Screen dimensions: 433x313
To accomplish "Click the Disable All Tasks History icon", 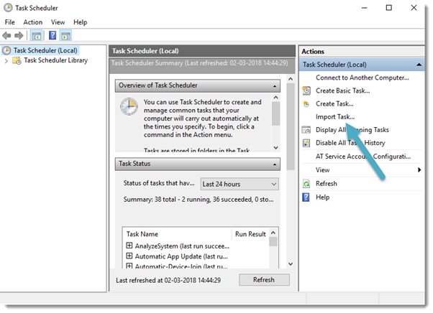I will coord(306,143).
